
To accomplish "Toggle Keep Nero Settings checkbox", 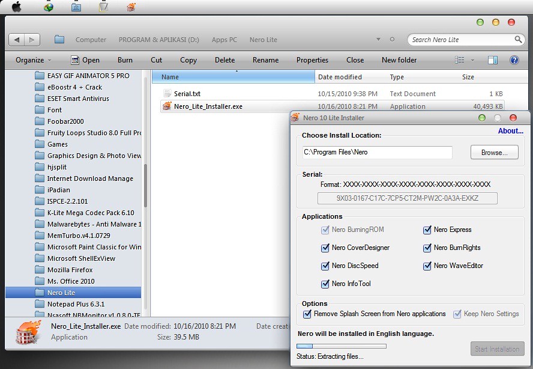I will click(457, 314).
